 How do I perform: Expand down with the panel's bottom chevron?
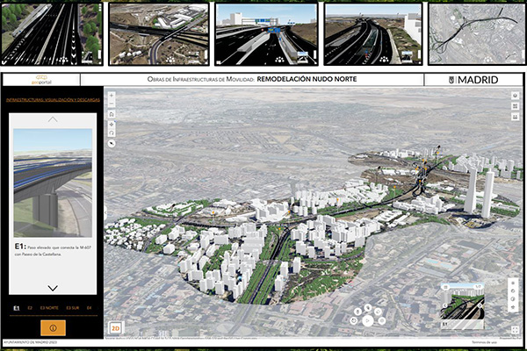tap(52, 288)
